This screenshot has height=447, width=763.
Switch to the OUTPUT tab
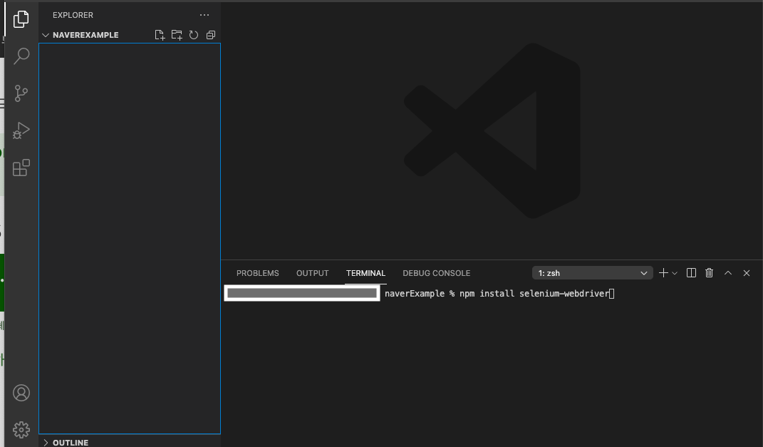(x=313, y=273)
